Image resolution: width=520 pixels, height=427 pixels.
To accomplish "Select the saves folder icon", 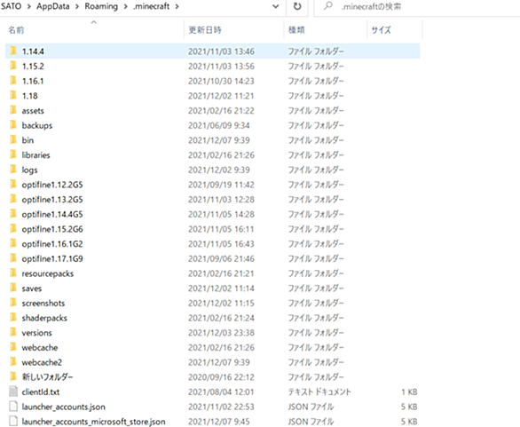I will (x=13, y=288).
